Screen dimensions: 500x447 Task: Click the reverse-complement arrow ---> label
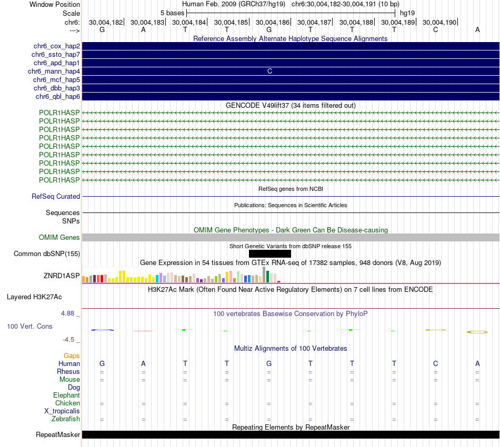[75, 31]
